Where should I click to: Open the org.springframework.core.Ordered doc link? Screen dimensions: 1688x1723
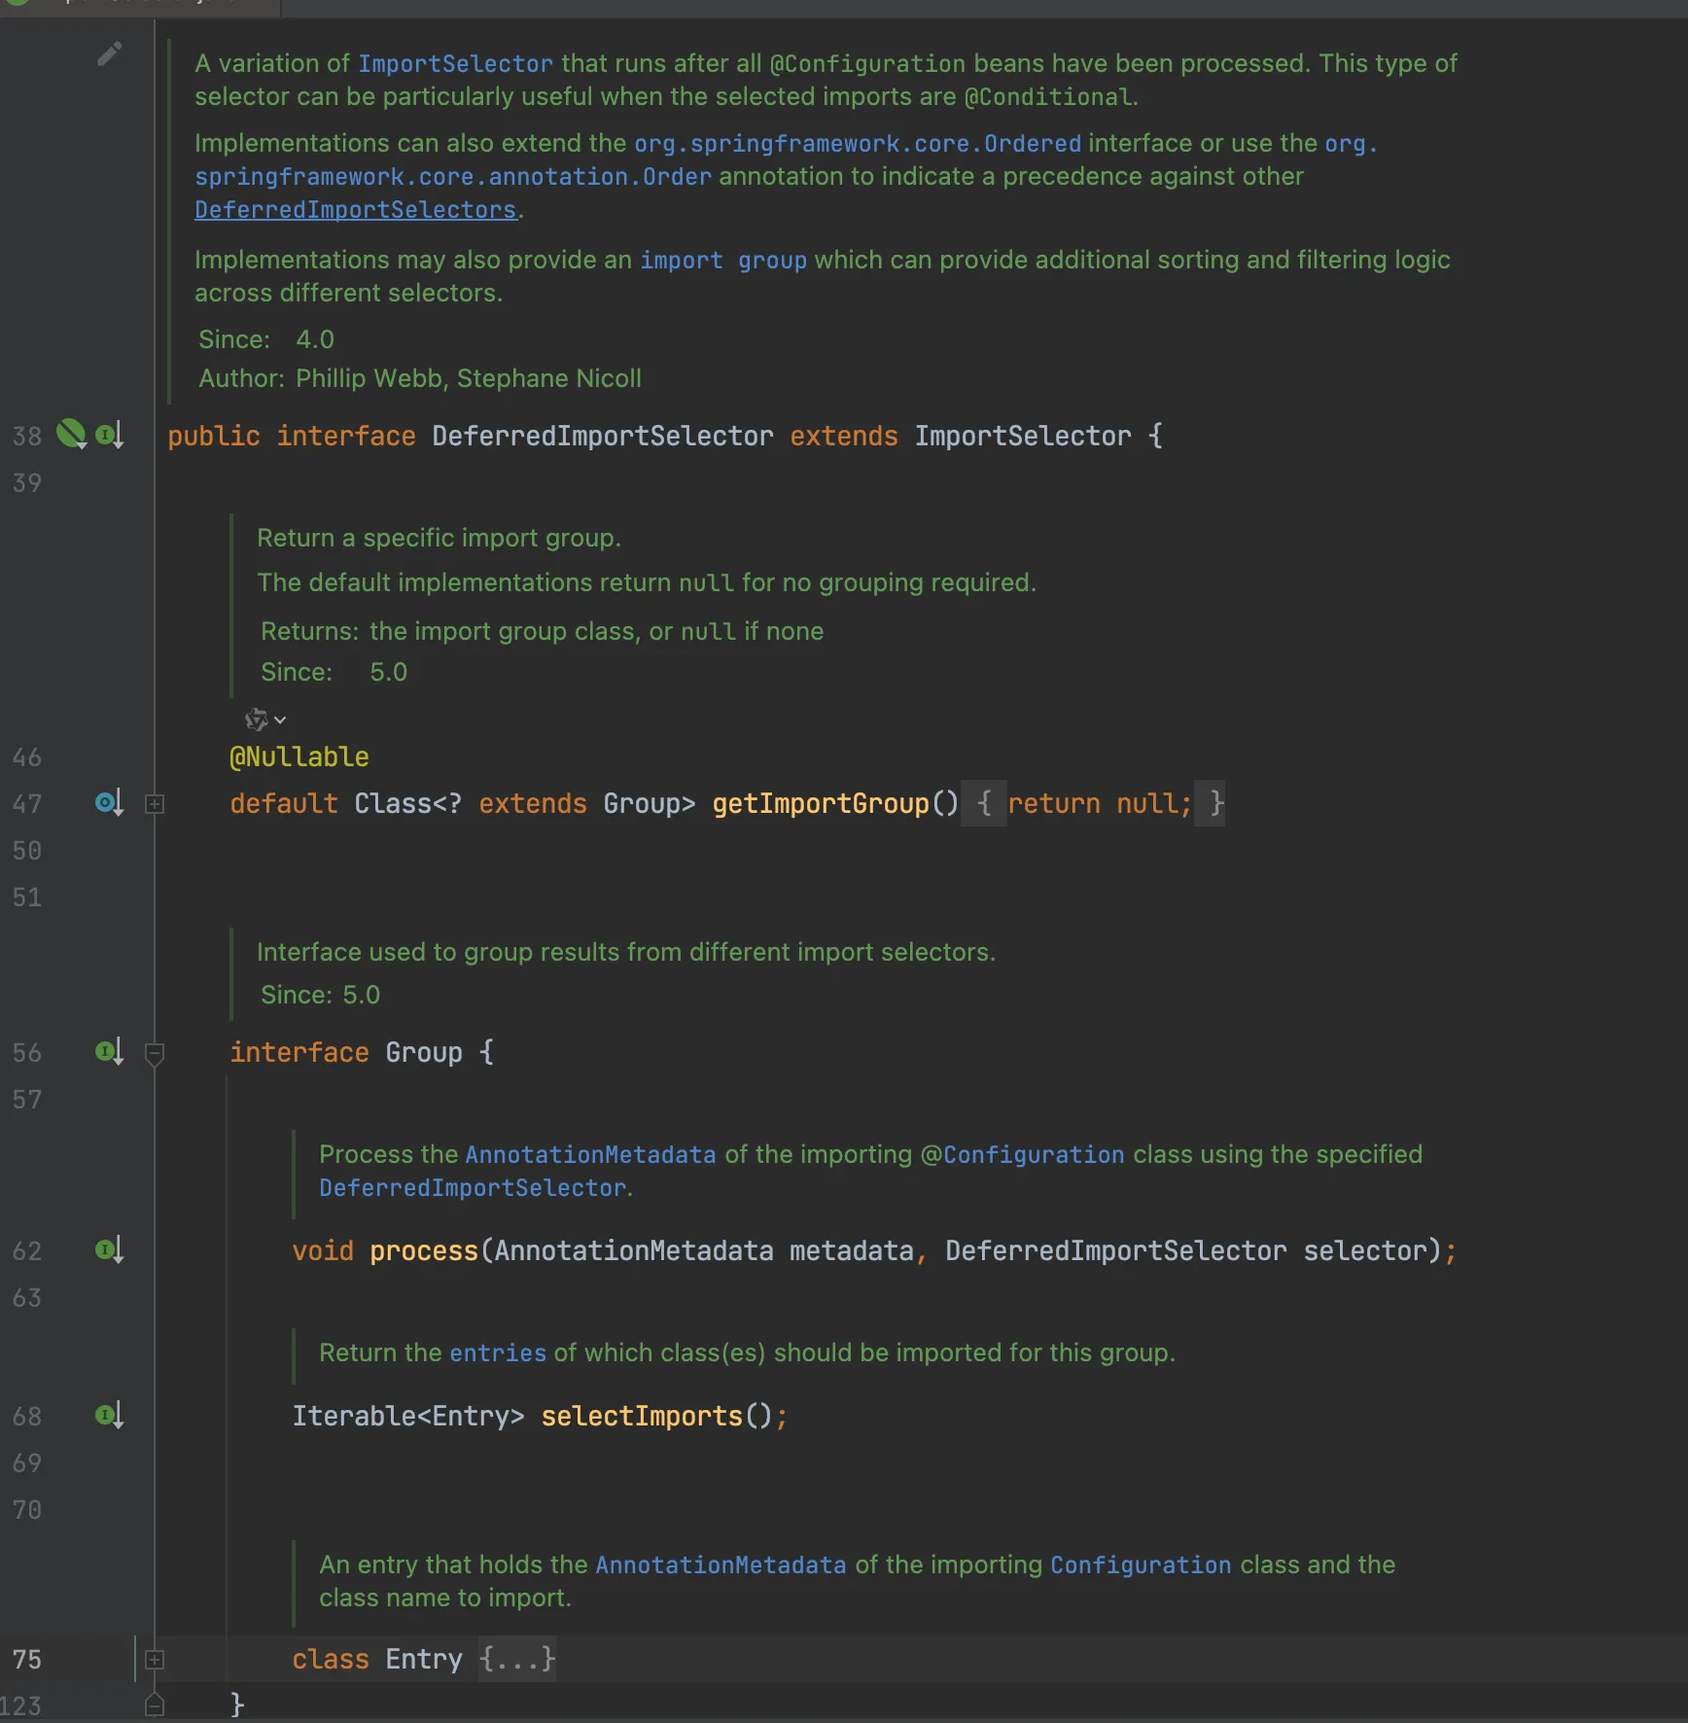[x=857, y=144]
